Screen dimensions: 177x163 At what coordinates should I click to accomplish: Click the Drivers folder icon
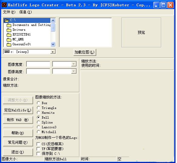pyautogui.click(x=9, y=30)
